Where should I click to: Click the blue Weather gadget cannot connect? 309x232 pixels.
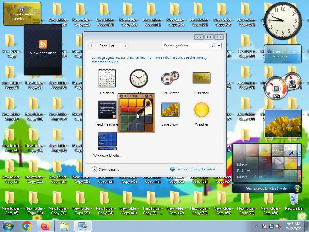[x=283, y=54]
